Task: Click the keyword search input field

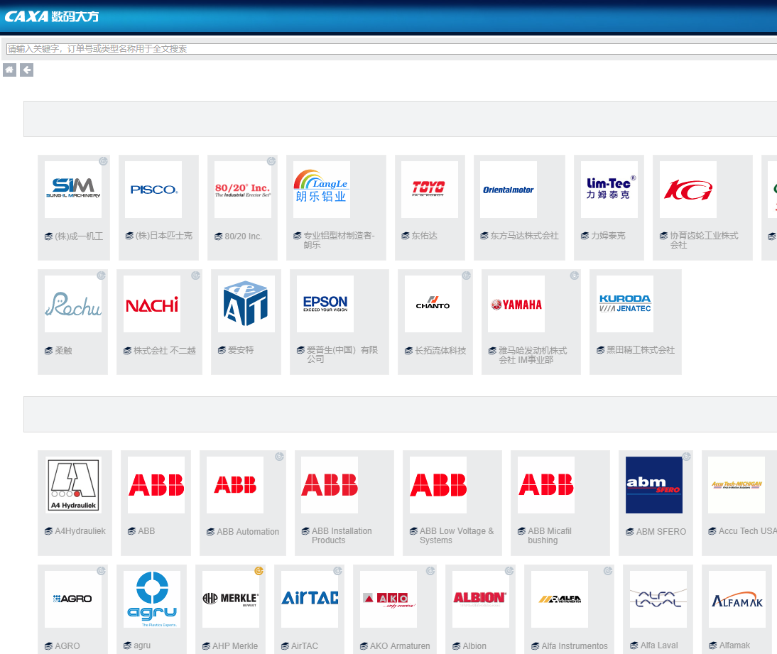Action: 391,49
